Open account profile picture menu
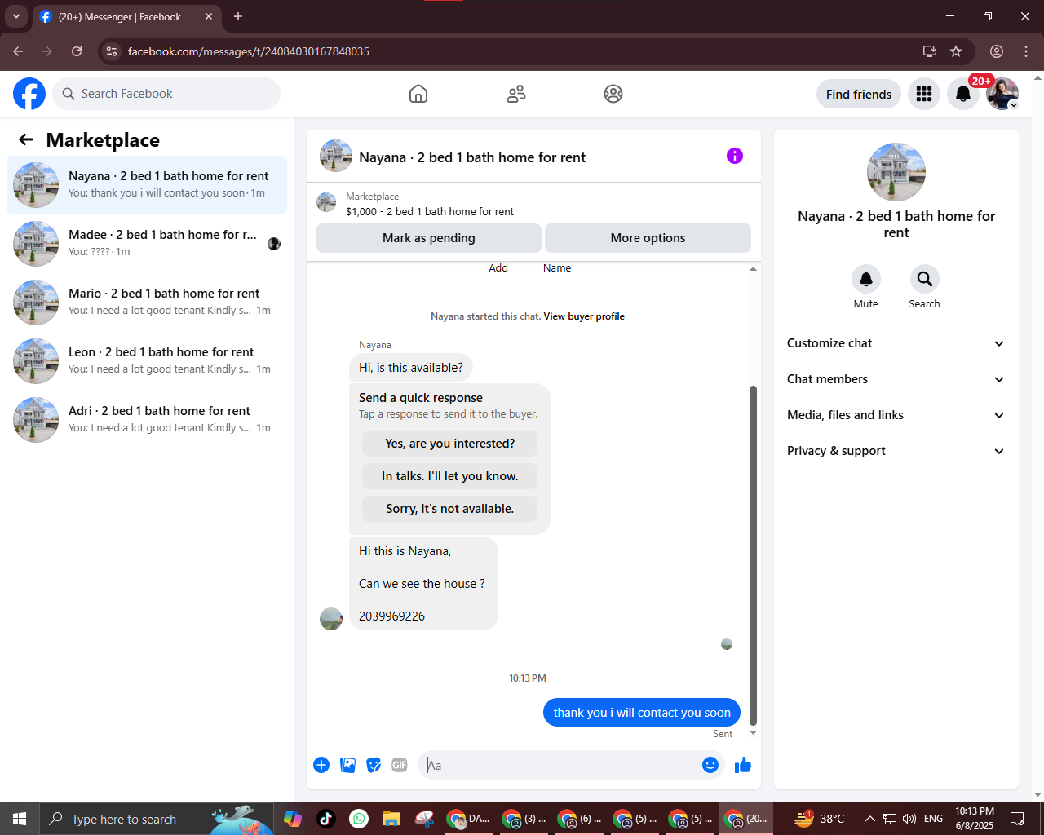 pyautogui.click(x=1002, y=94)
